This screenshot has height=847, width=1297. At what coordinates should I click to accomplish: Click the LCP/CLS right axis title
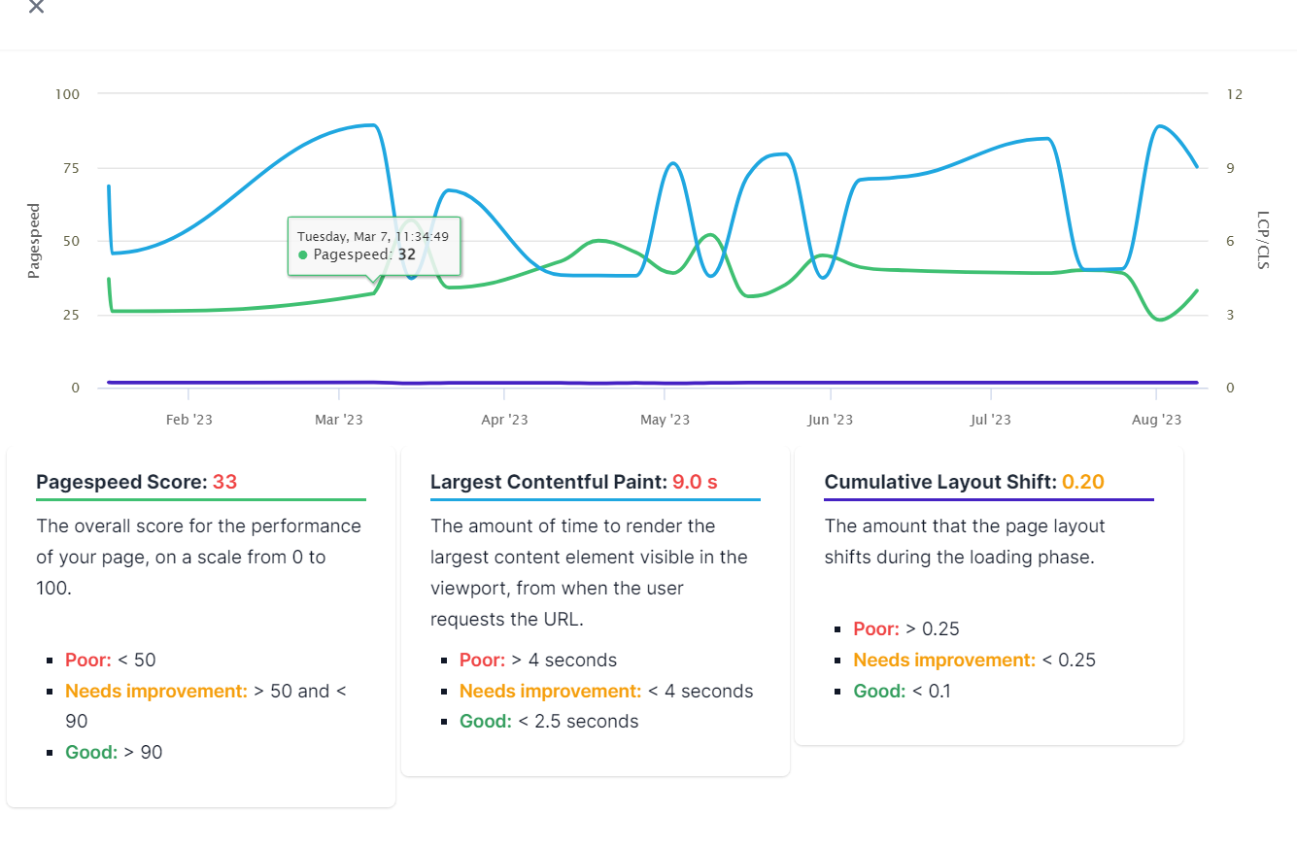[1263, 240]
